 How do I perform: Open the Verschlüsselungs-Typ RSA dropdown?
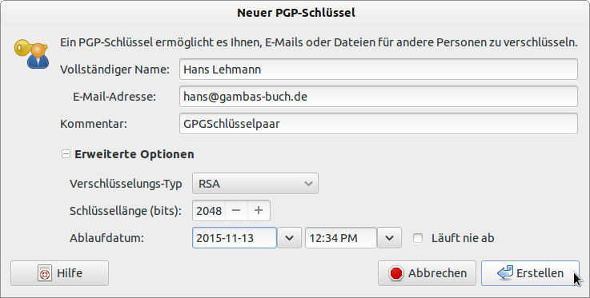[255, 184]
